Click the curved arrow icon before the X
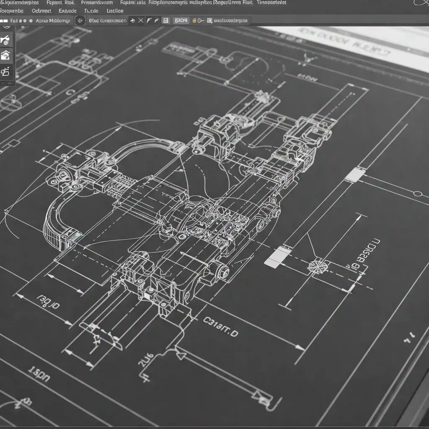The height and width of the screenshot is (429, 429). tap(133, 21)
